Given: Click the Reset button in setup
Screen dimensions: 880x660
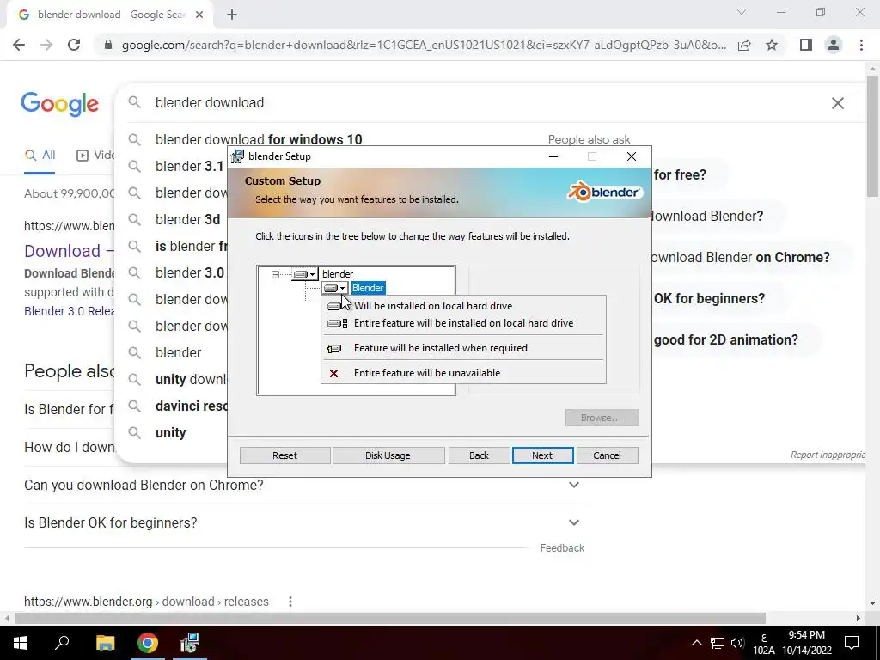Looking at the screenshot, I should pos(284,455).
